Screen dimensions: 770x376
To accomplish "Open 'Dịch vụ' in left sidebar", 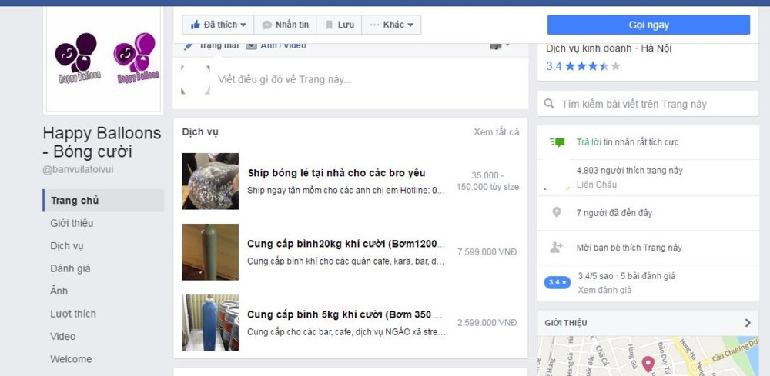I will (x=67, y=245).
